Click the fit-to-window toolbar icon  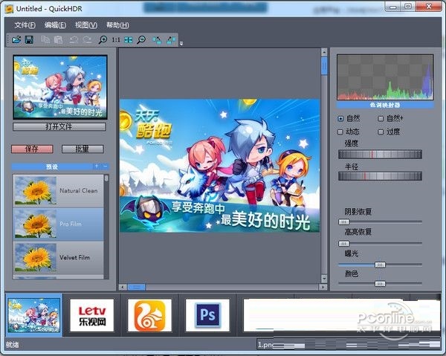[x=129, y=40]
